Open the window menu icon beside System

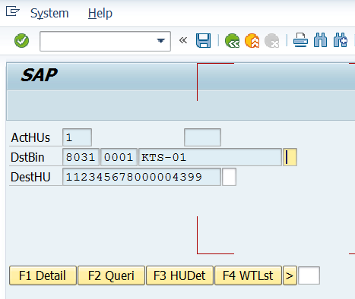coord(13,11)
